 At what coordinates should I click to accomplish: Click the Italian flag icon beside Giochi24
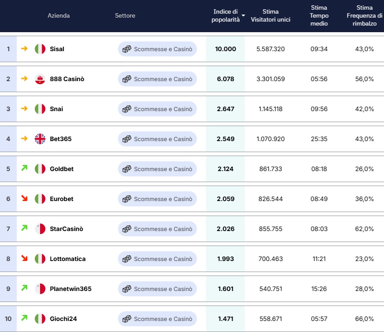click(x=40, y=319)
